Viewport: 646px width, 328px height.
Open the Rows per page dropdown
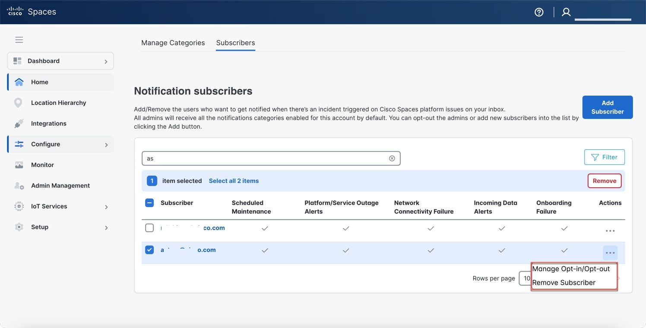click(525, 278)
